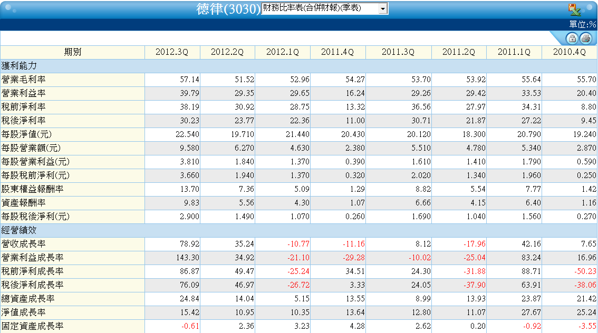This screenshot has width=598, height=333.
Task: Click the 2012.3Q column header
Action: tap(172, 52)
